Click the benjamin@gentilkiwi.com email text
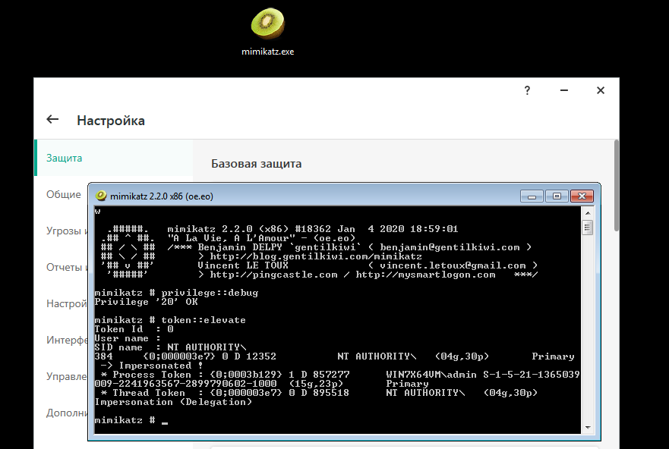Screen dimensions: 669x449 (450, 247)
